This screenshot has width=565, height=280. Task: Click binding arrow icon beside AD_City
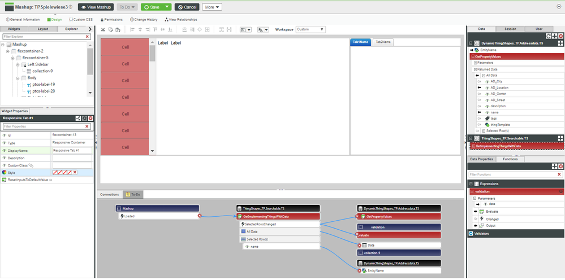coord(479,82)
